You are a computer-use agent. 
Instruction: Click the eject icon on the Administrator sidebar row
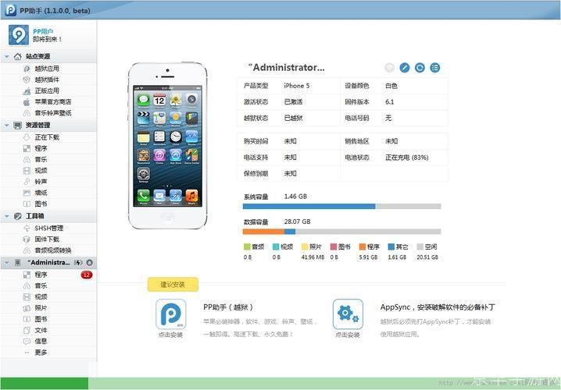pyautogui.click(x=89, y=263)
